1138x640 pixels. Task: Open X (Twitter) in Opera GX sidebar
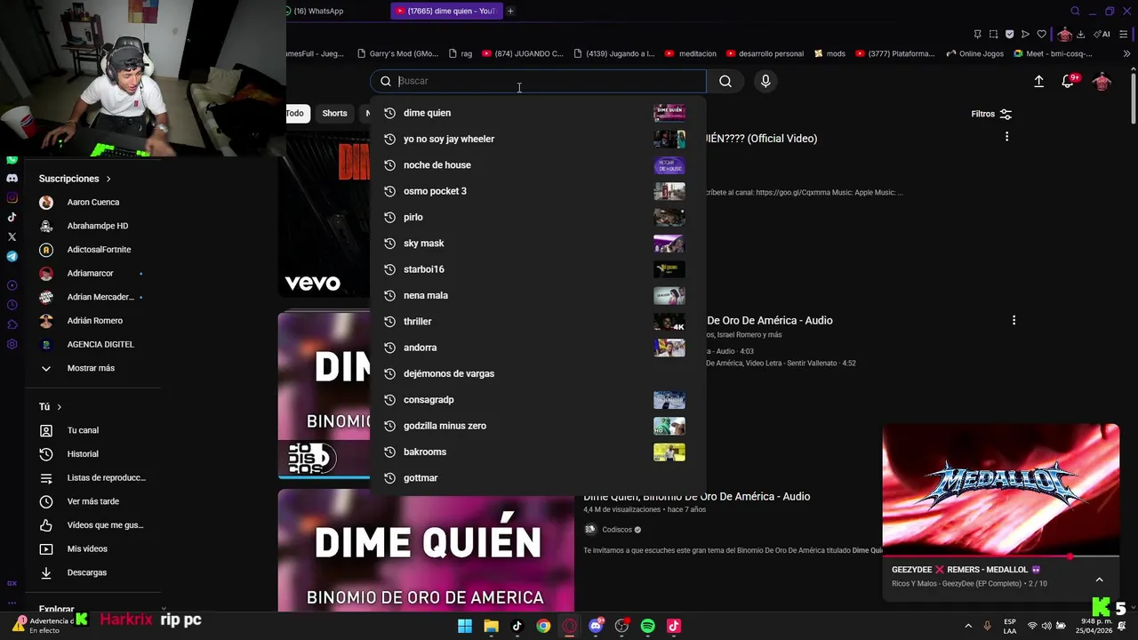pos(12,236)
